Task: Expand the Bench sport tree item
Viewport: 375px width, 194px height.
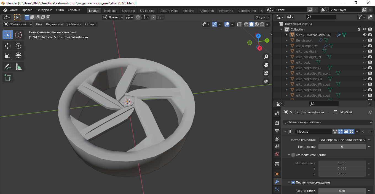Action: point(287,40)
